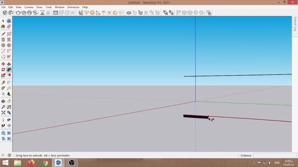Pick the Select arrow tool
The image size is (298, 167).
click(x=3, y=21)
